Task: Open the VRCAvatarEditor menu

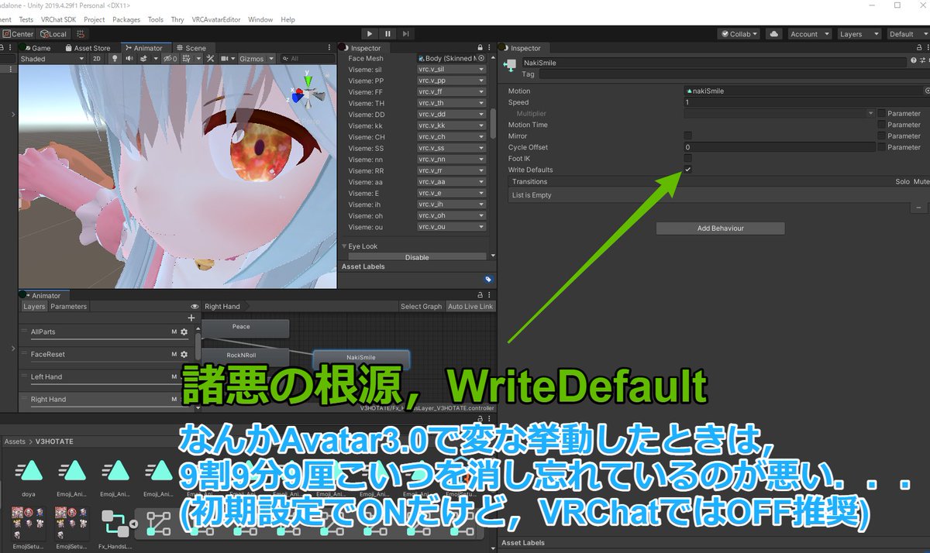Action: click(x=217, y=19)
